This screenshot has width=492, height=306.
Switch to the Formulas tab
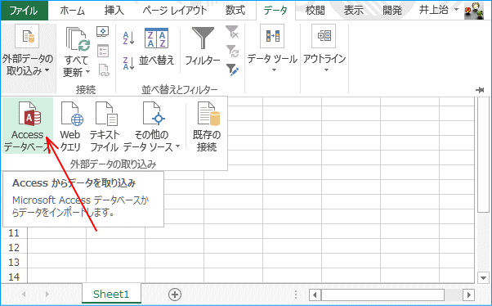tap(235, 11)
